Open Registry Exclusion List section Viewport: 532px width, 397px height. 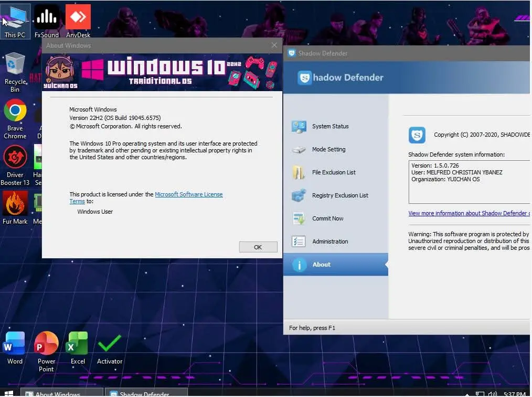click(340, 195)
